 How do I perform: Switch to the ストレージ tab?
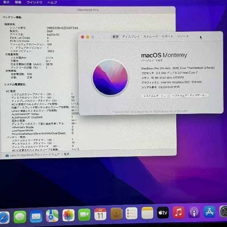[x=151, y=36]
